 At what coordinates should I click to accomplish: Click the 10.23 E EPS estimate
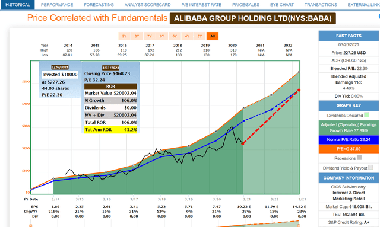pyautogui.click(x=244, y=207)
